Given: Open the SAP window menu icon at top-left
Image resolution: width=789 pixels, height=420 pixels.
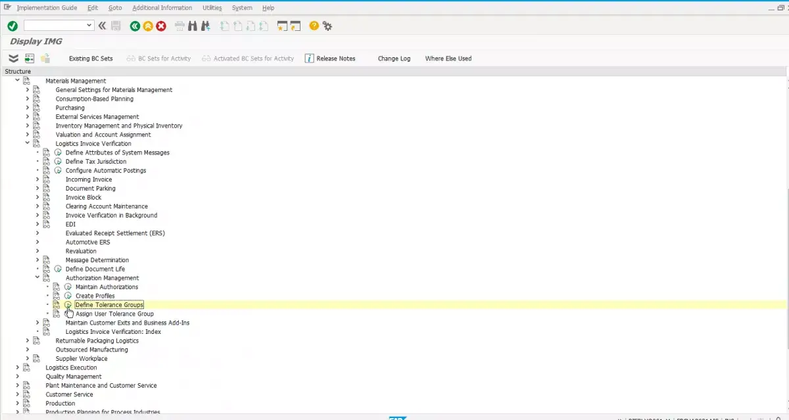Looking at the screenshot, I should pos(7,7).
